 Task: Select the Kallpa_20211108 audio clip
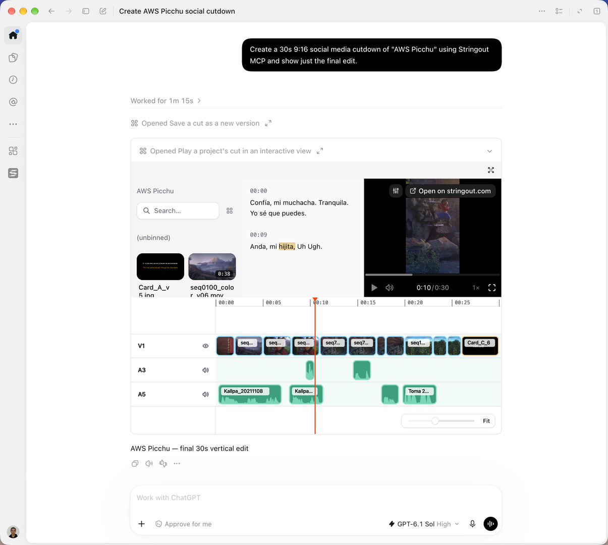250,395
